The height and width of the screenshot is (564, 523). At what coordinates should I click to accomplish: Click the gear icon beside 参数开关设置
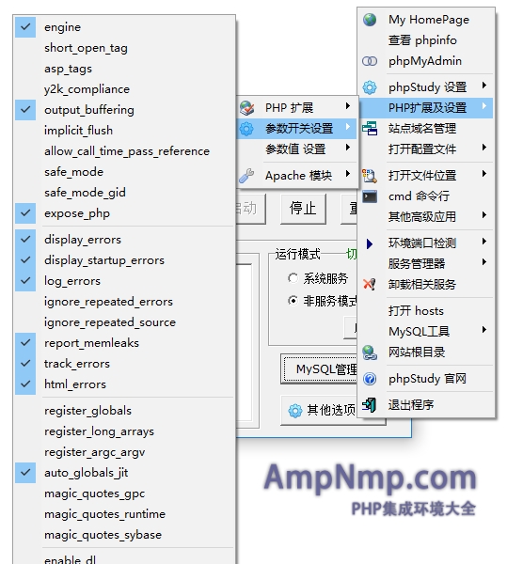(246, 129)
